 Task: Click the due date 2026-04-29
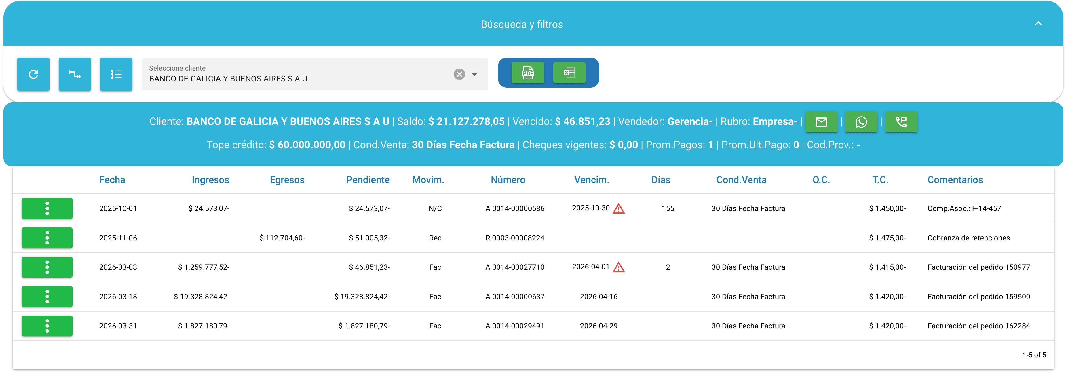click(x=598, y=326)
